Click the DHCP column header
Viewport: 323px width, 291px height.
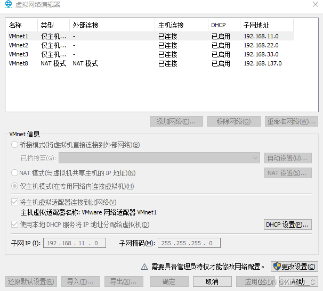click(224, 25)
